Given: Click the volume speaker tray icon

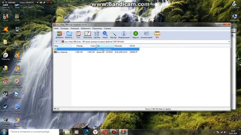Looking at the screenshot, I should tap(225, 132).
